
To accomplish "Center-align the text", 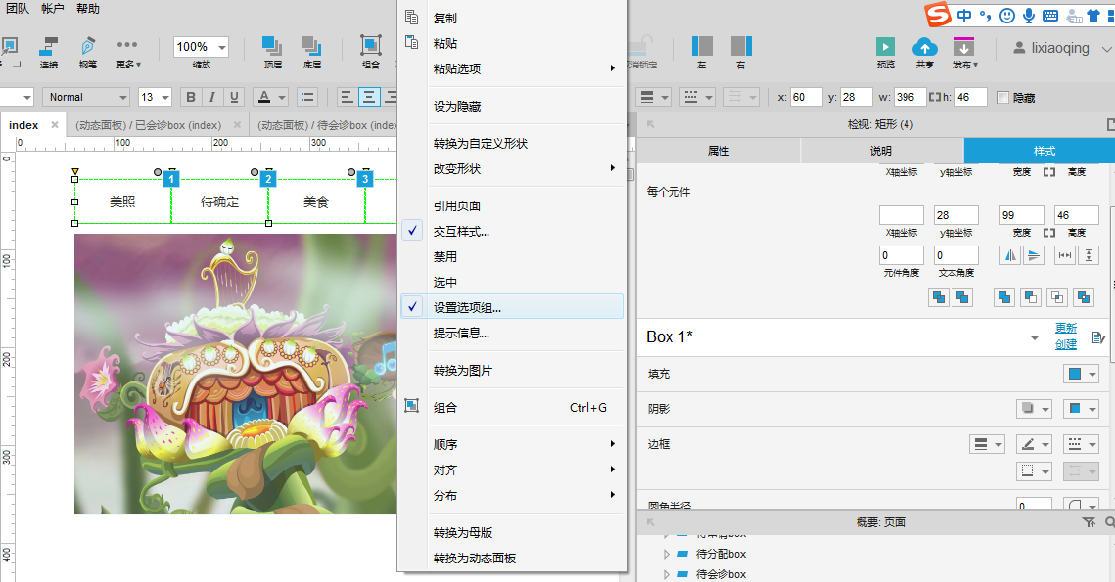I will coord(368,97).
